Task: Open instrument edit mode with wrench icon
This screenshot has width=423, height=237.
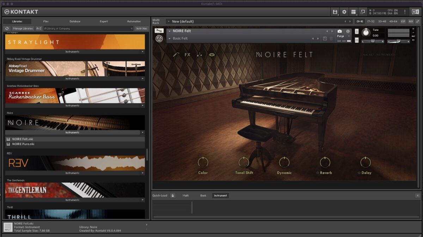Action: click(x=159, y=31)
